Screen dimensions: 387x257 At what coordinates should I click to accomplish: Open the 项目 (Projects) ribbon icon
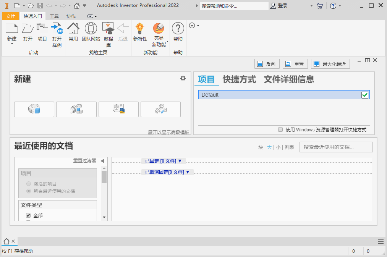click(x=42, y=29)
